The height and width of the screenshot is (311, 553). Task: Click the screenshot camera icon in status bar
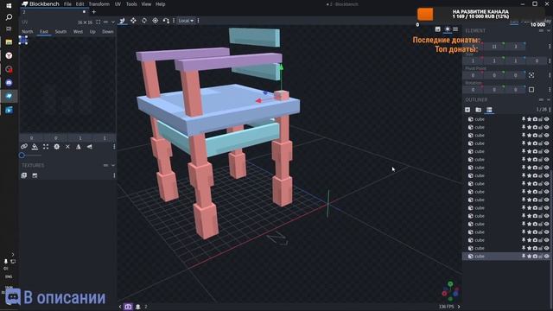128,307
